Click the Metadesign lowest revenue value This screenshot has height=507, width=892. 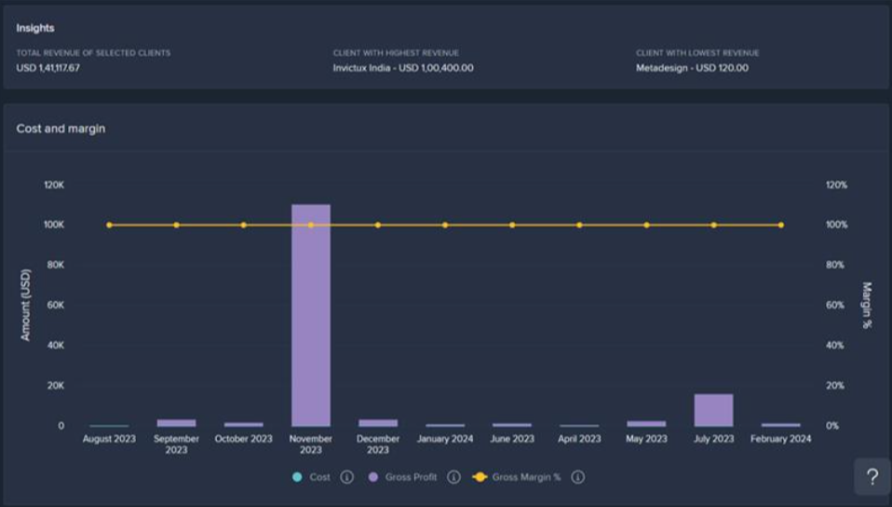(x=692, y=68)
